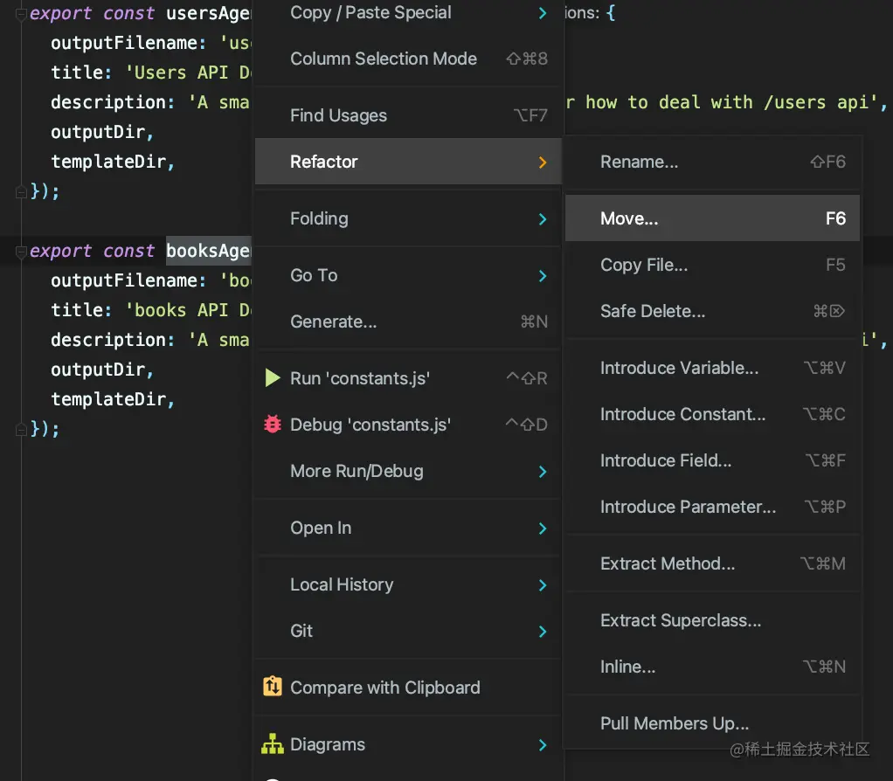
Task: Expand the Copy / Paste Special submenu arrow
Action: (542, 13)
